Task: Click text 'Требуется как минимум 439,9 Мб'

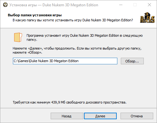Action: coord(39,102)
